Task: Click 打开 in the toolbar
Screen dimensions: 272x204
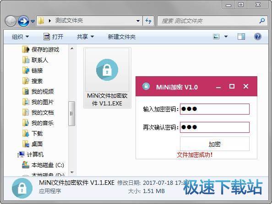Action: click(53, 37)
